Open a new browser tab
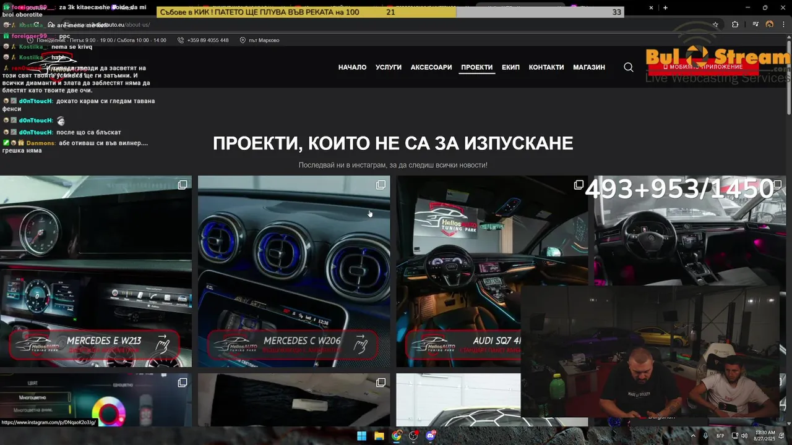The height and width of the screenshot is (445, 792). point(665,7)
